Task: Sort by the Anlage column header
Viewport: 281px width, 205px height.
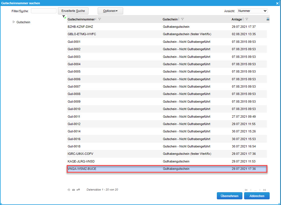Action: point(236,19)
